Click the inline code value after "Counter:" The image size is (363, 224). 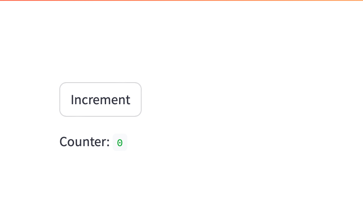click(120, 143)
